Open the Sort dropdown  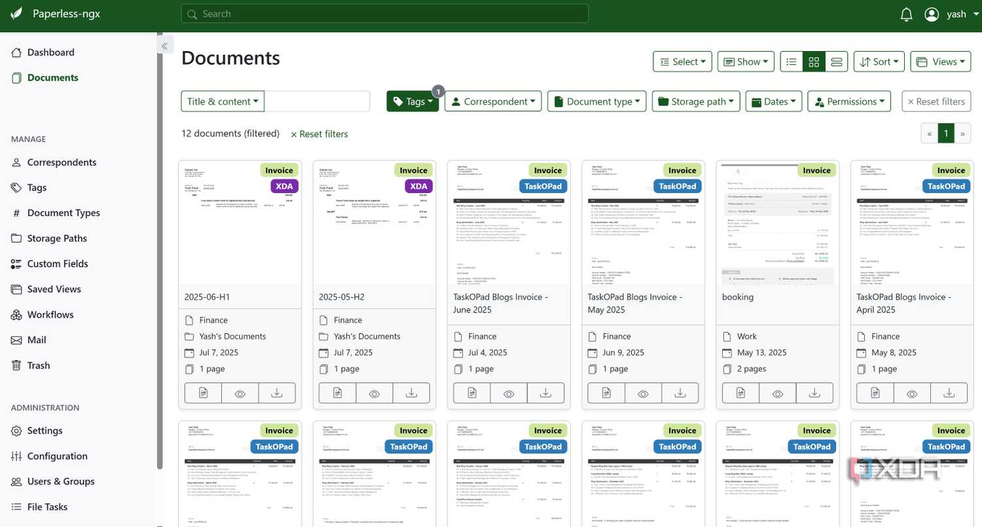[x=879, y=62]
